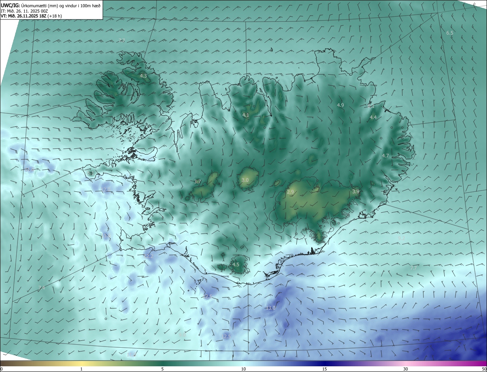This screenshot has width=487, height=372.
Task: Click the 4.9 value on the map
Action: [x=341, y=105]
